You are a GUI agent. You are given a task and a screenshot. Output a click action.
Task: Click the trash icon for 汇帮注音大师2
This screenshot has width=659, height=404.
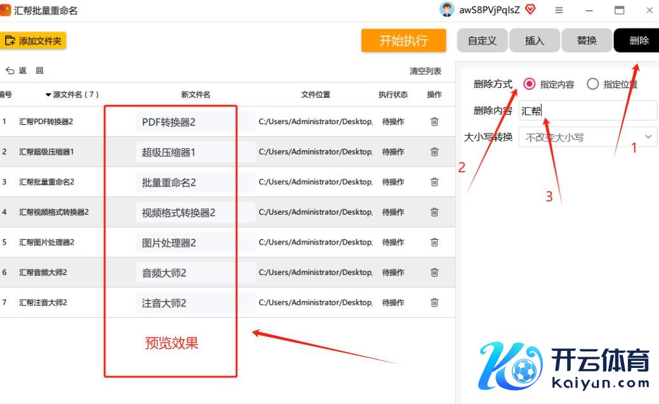pyautogui.click(x=434, y=303)
